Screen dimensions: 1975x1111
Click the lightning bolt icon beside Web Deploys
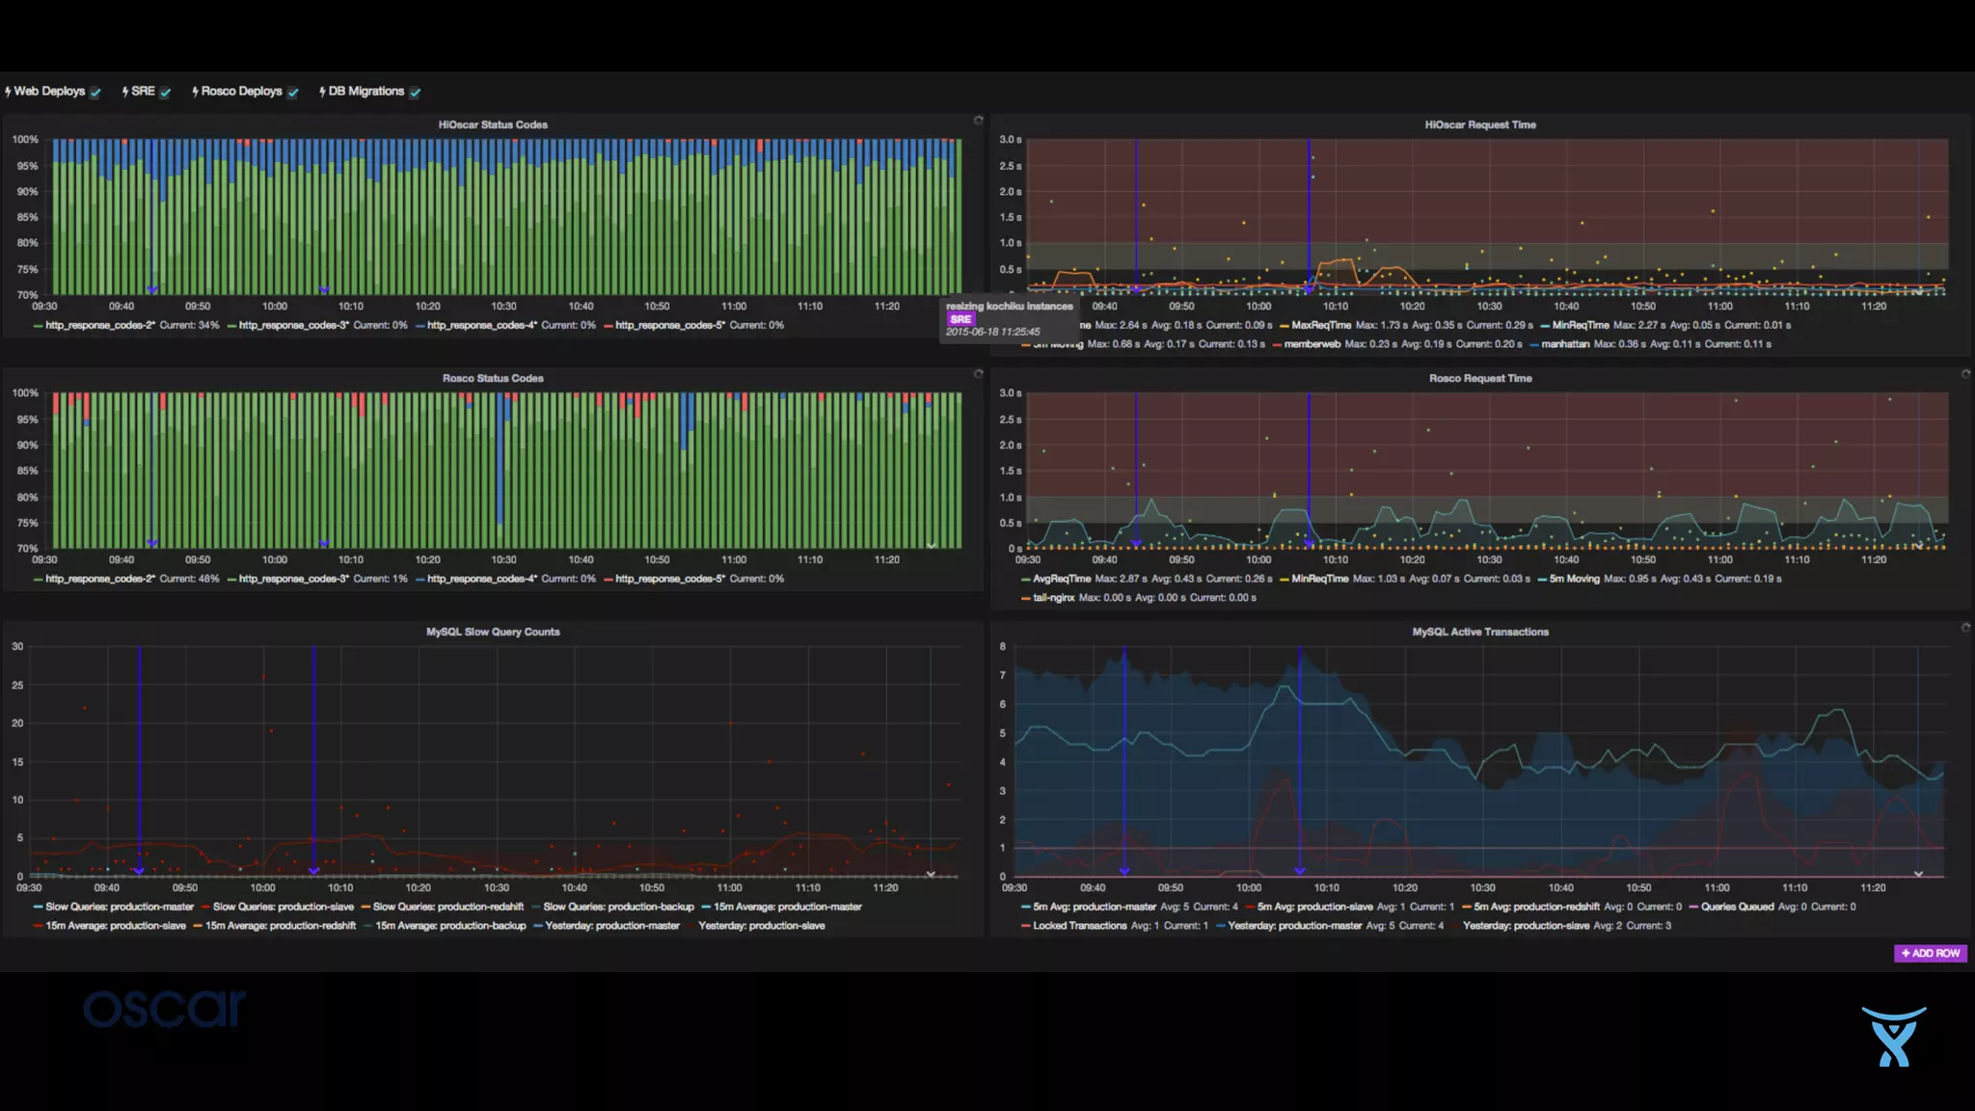[x=8, y=92]
